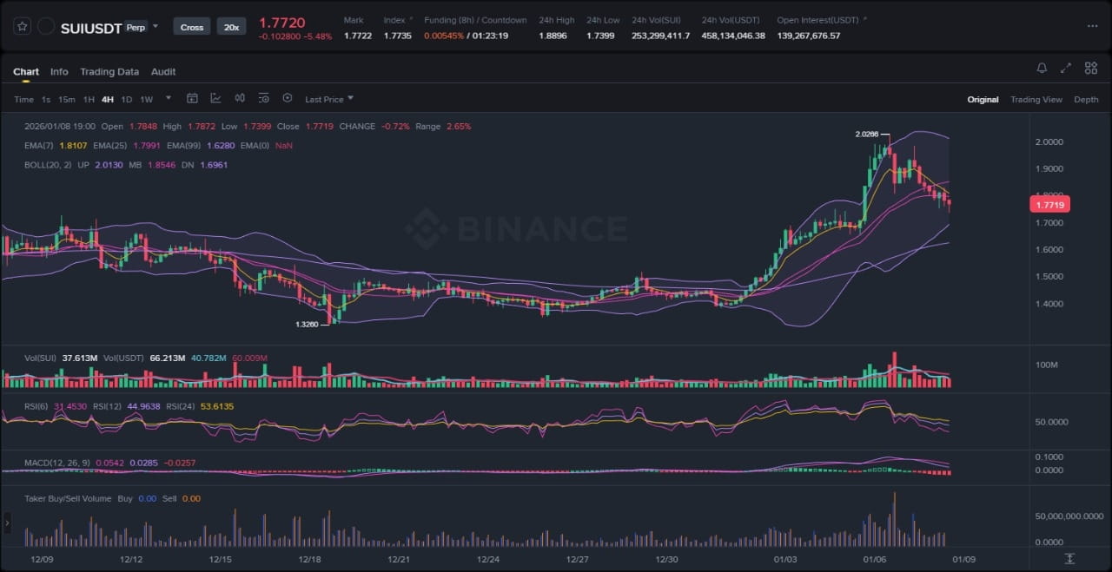The image size is (1112, 572).
Task: Click the EMA(7) indicator label
Action: (x=40, y=146)
